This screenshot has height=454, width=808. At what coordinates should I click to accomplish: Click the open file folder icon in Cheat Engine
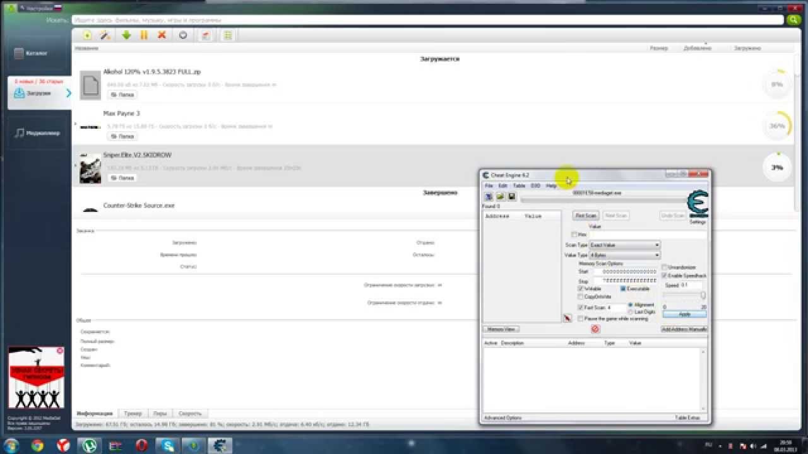pyautogui.click(x=500, y=197)
